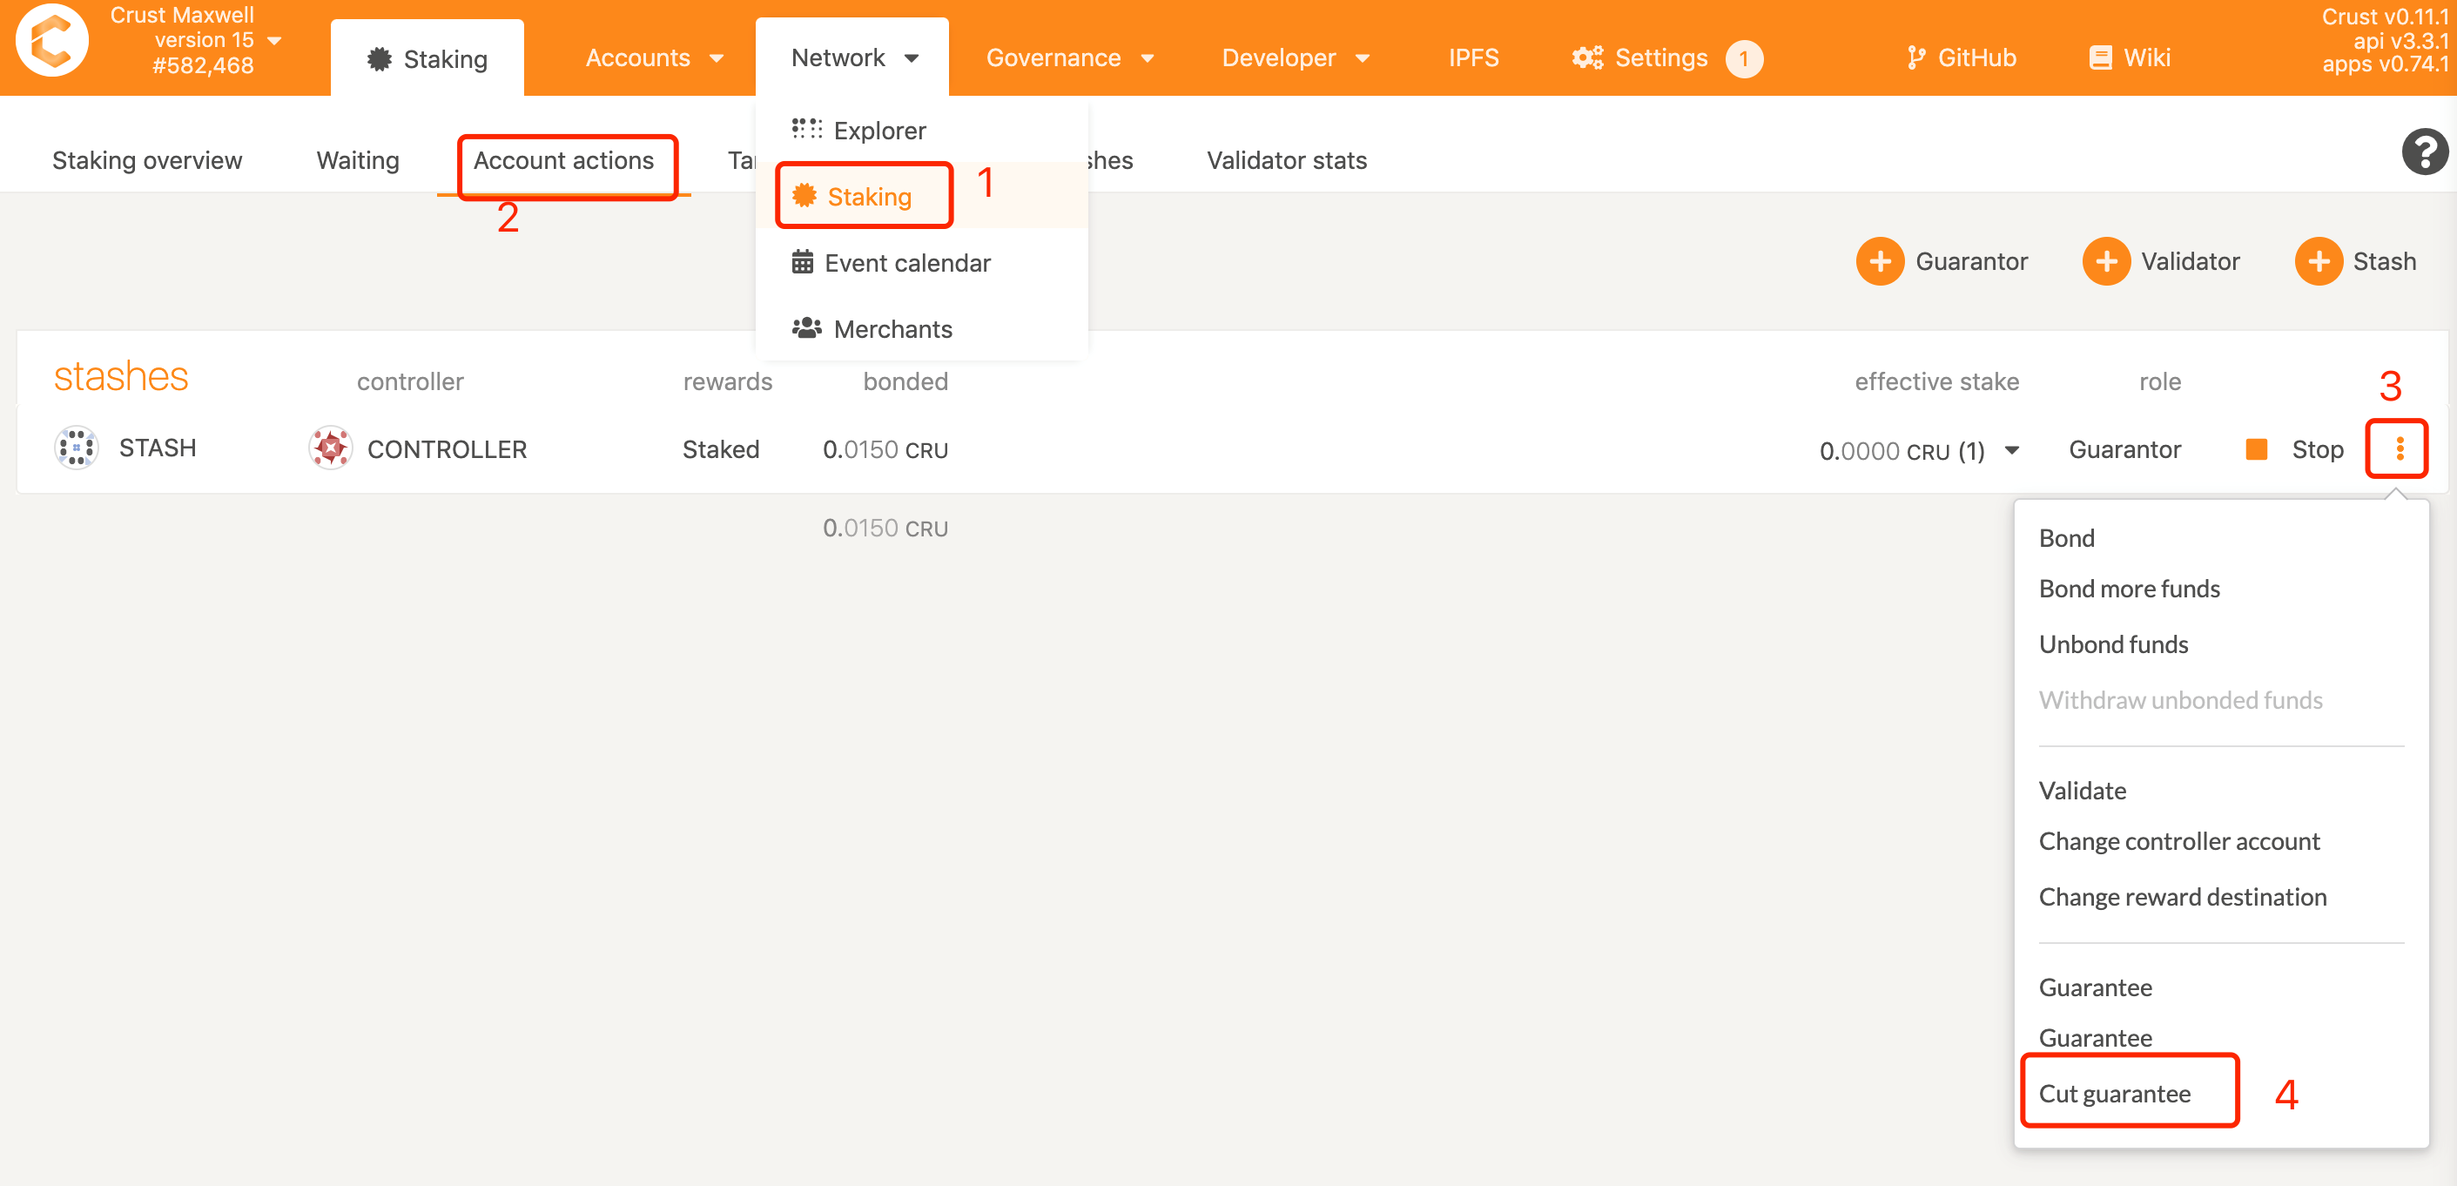Click the orange Stop square icon
This screenshot has width=2457, height=1186.
pyautogui.click(x=2256, y=448)
